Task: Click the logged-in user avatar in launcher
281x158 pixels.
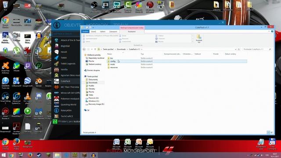Action: point(55,122)
